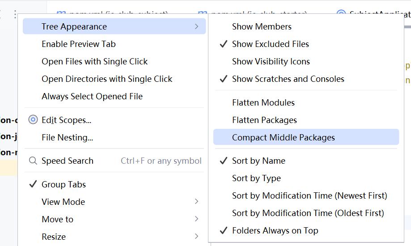Turn off Folders Always on Top
Image resolution: width=411 pixels, height=246 pixels.
click(275, 230)
